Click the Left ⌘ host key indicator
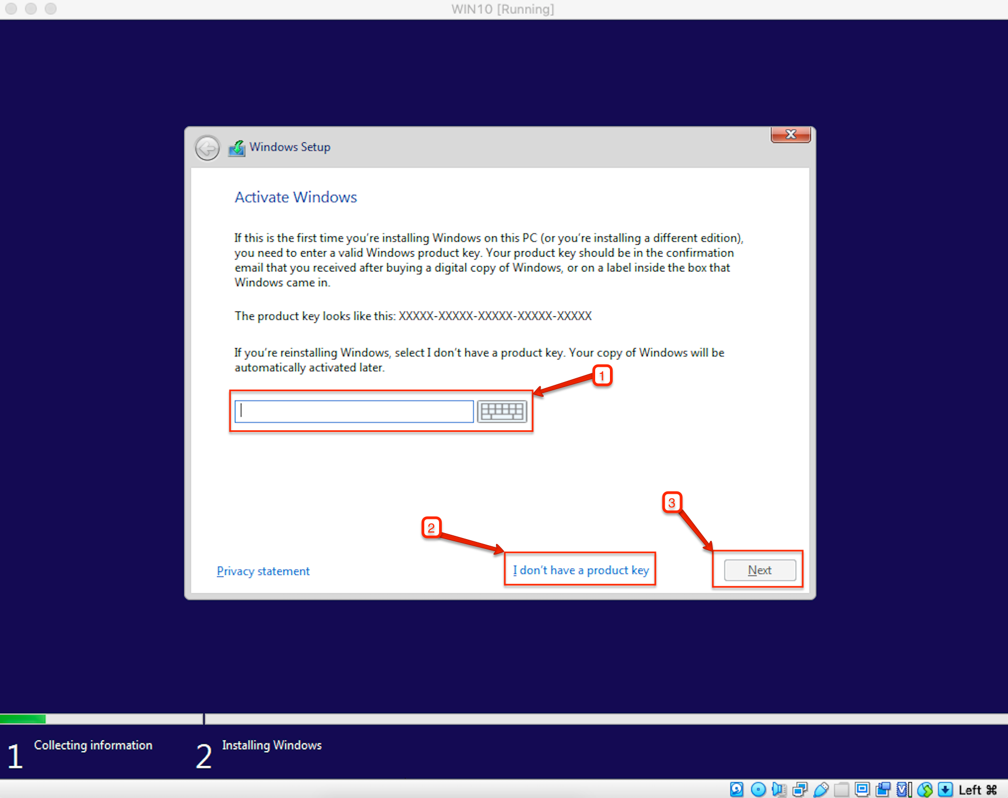1008x798 pixels. coord(977,790)
